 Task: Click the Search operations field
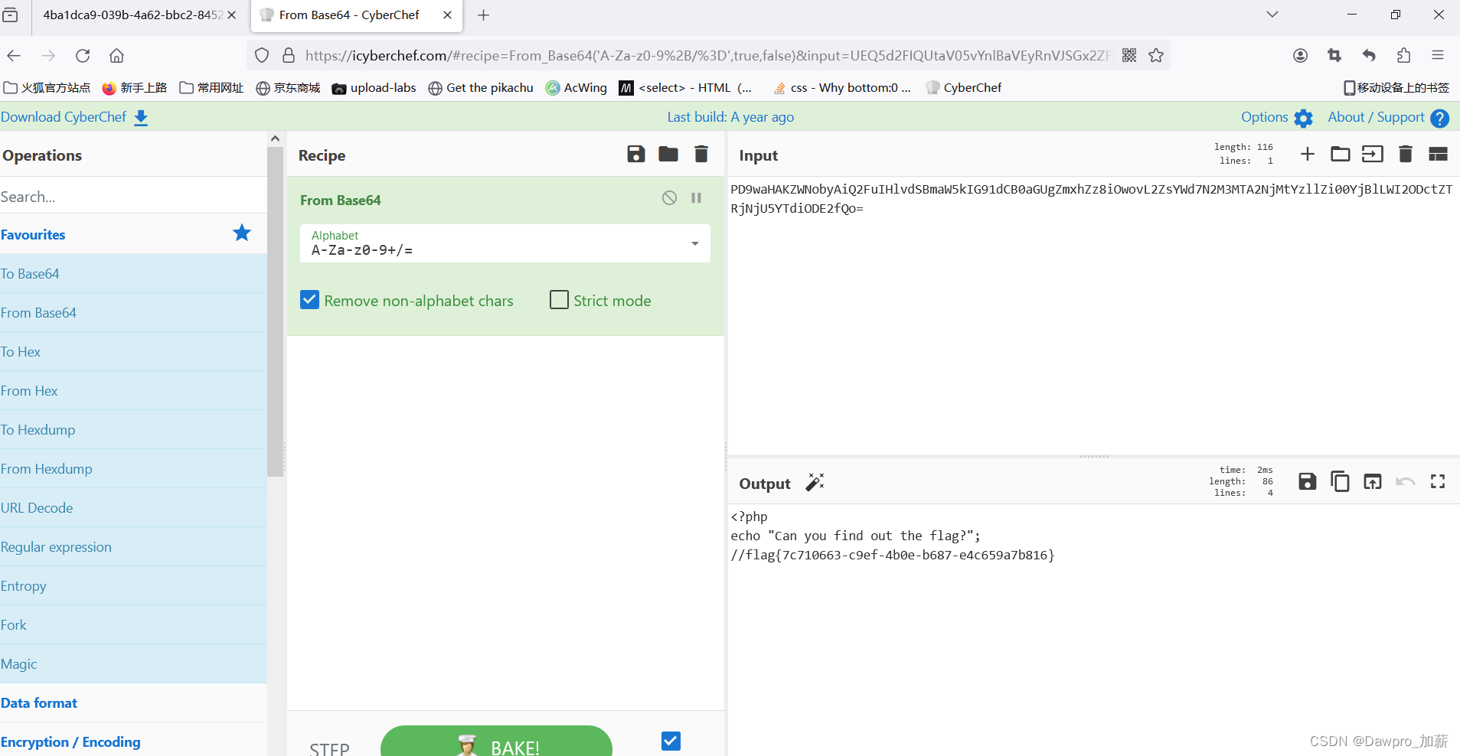click(133, 197)
